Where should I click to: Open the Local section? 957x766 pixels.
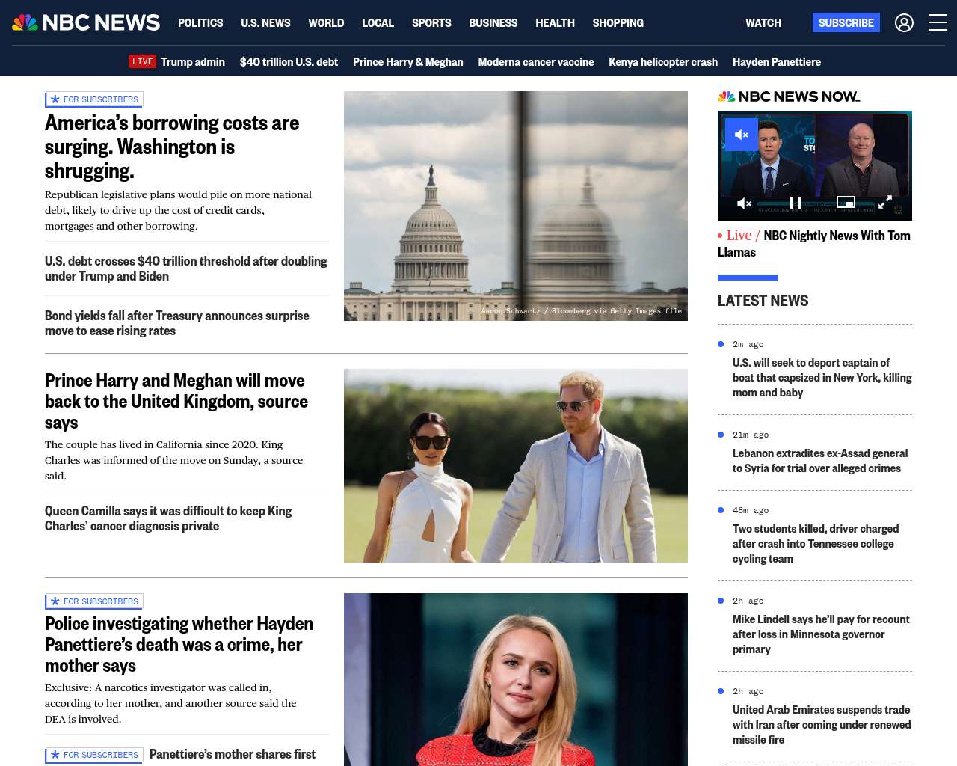click(x=378, y=23)
